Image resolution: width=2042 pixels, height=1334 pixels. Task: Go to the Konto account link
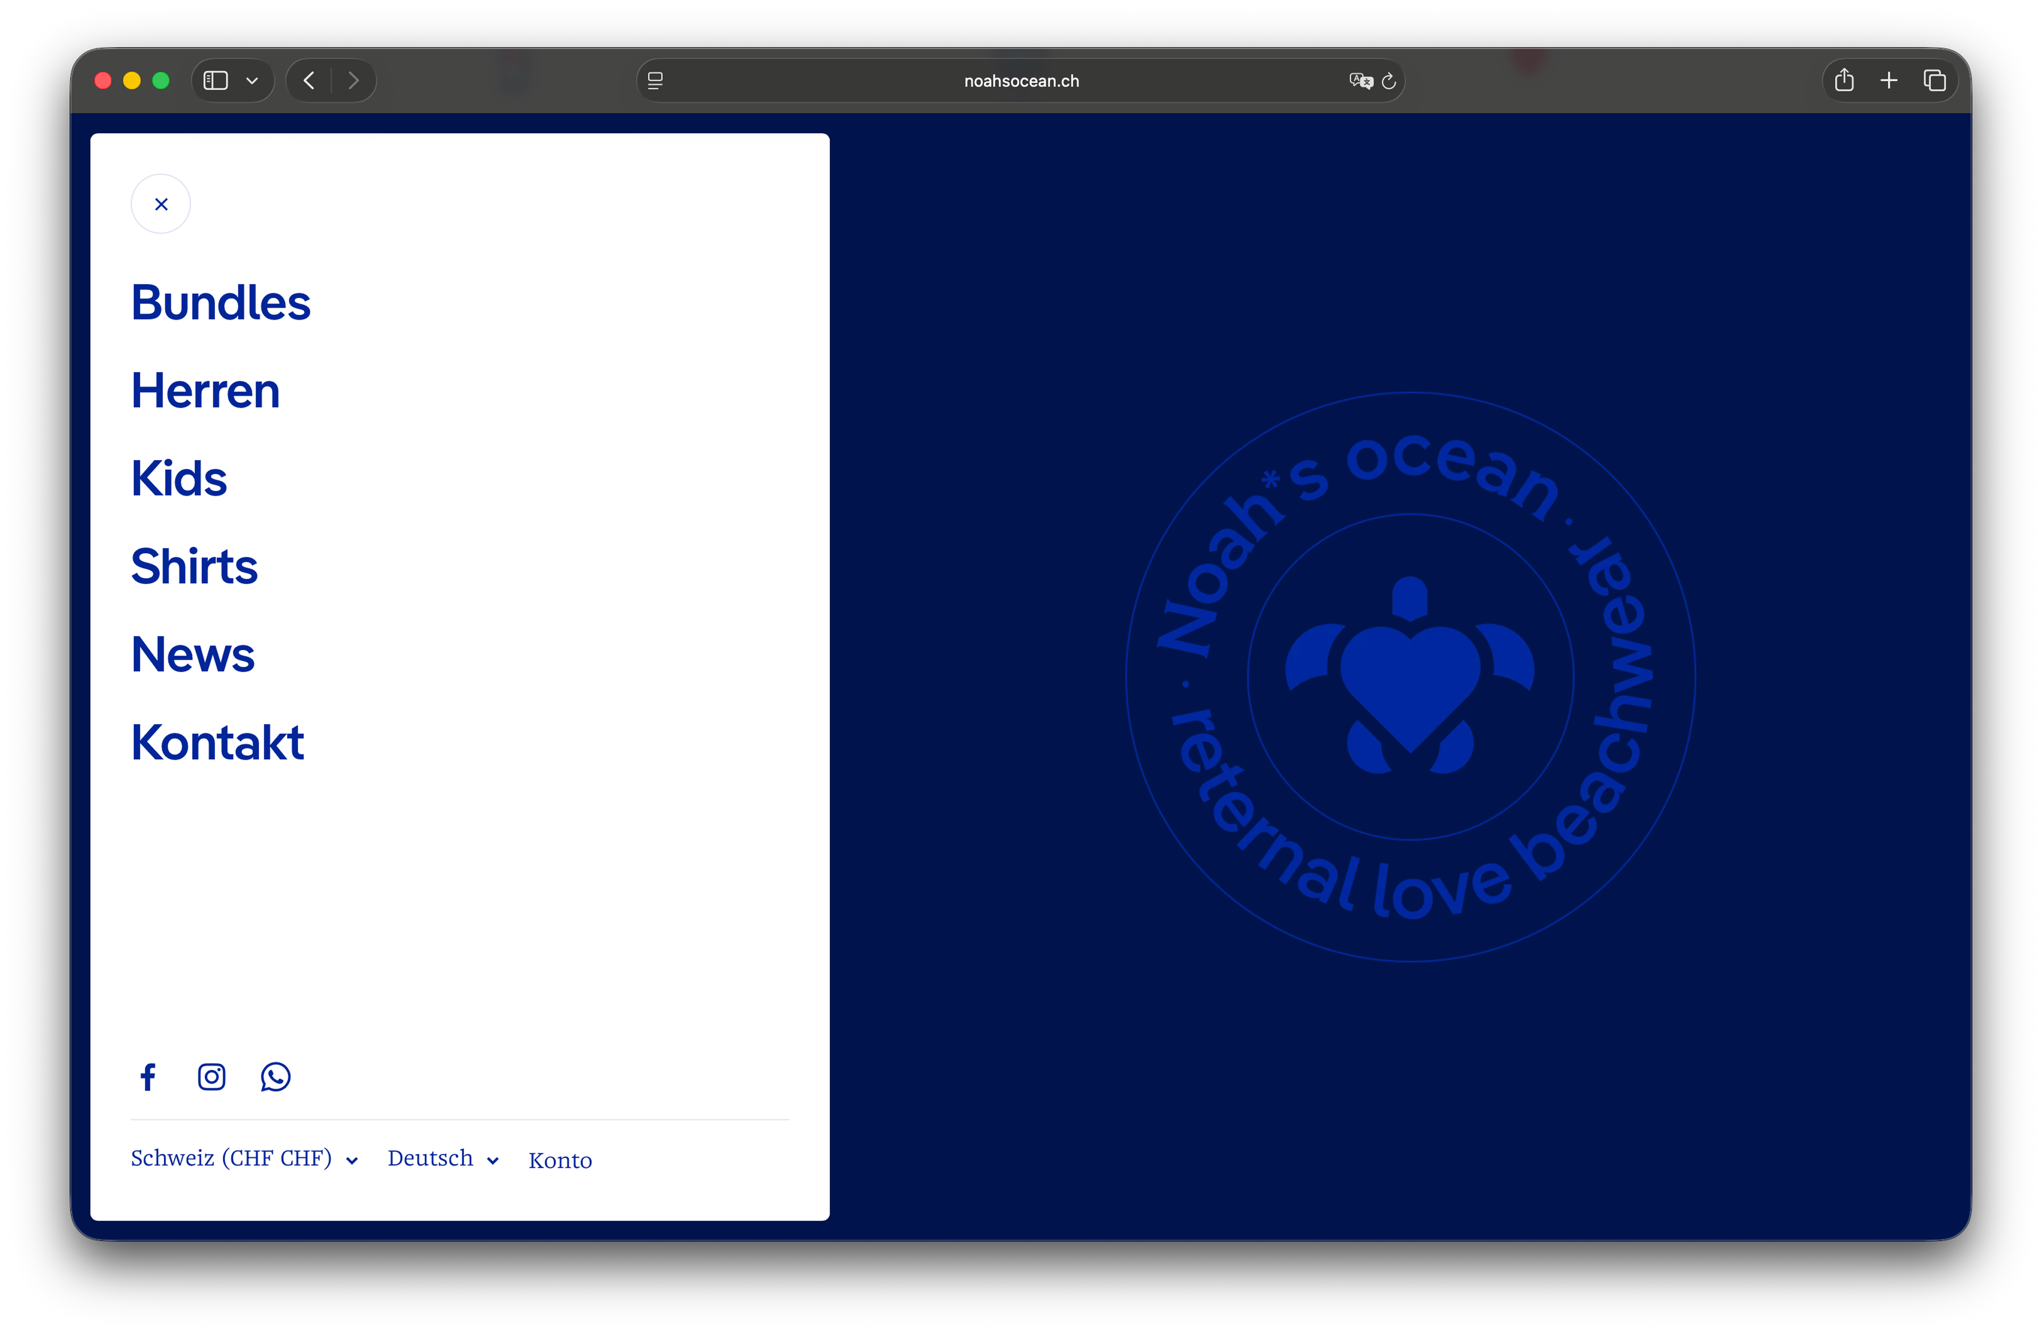559,1160
